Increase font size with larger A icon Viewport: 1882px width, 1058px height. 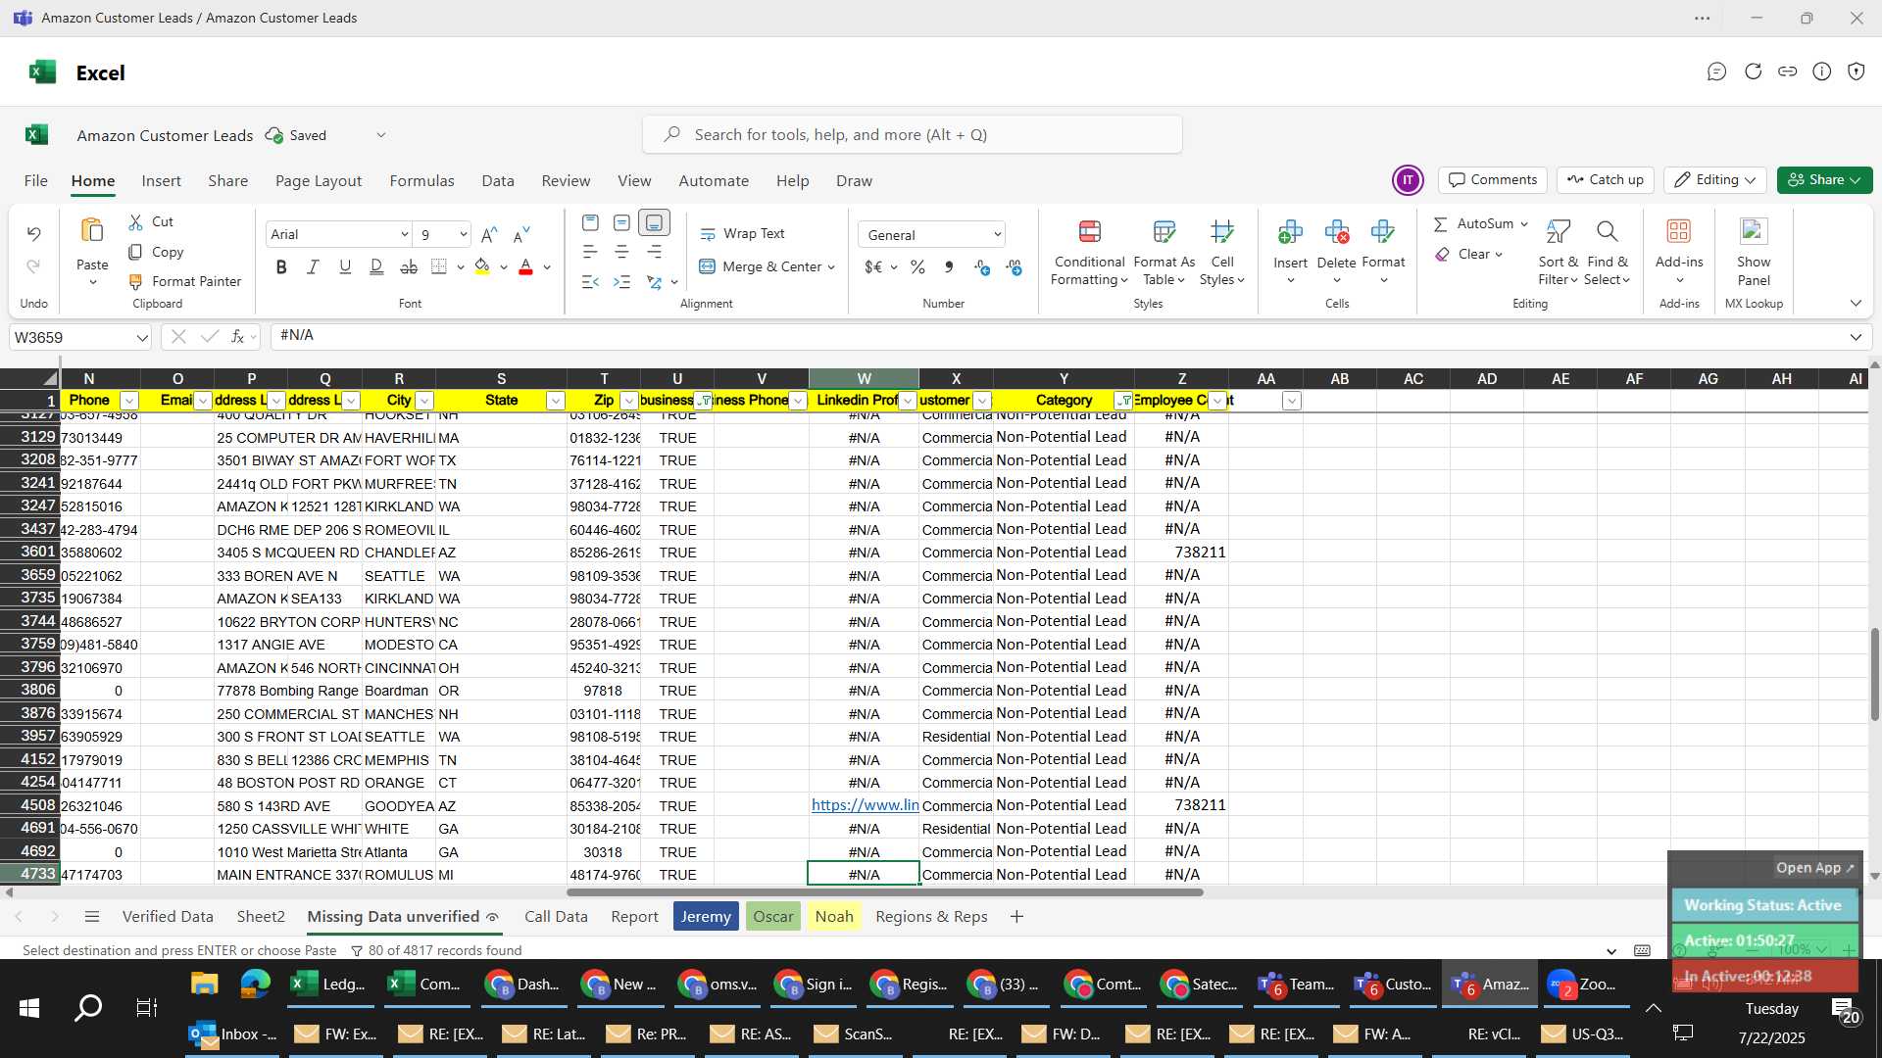(489, 234)
